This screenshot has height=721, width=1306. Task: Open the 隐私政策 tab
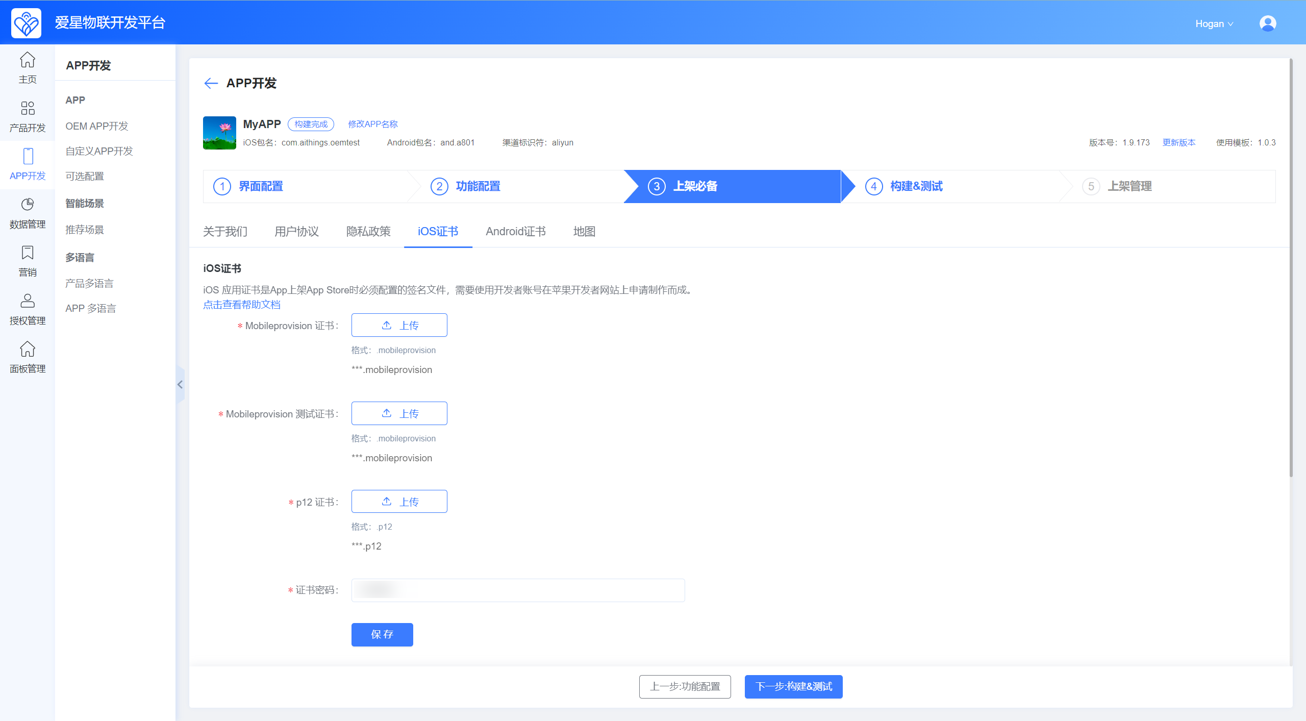[x=368, y=232]
